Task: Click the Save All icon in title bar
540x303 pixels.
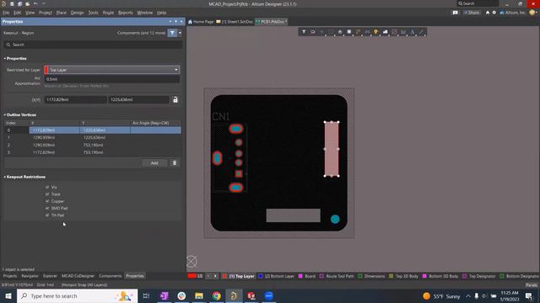Action: pos(19,3)
